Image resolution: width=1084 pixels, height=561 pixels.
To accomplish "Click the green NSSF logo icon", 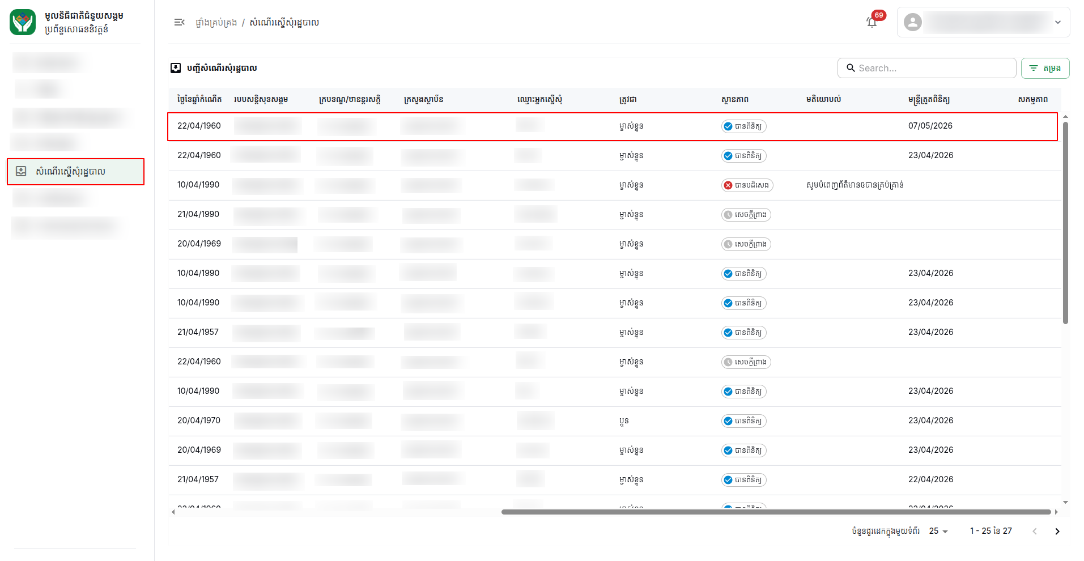I will (x=23, y=22).
